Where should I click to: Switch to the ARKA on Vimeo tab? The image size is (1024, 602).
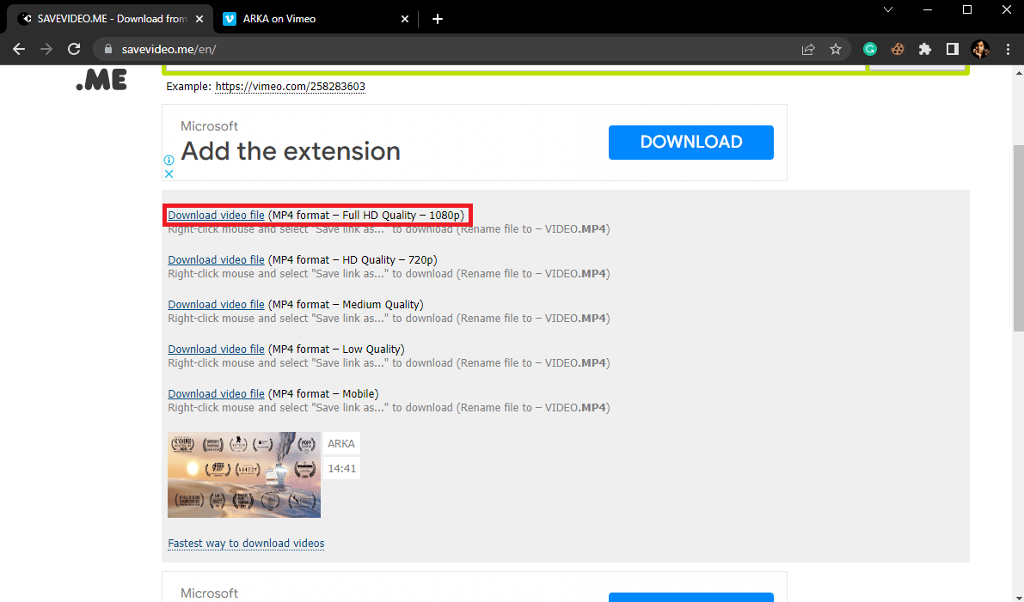tap(316, 19)
